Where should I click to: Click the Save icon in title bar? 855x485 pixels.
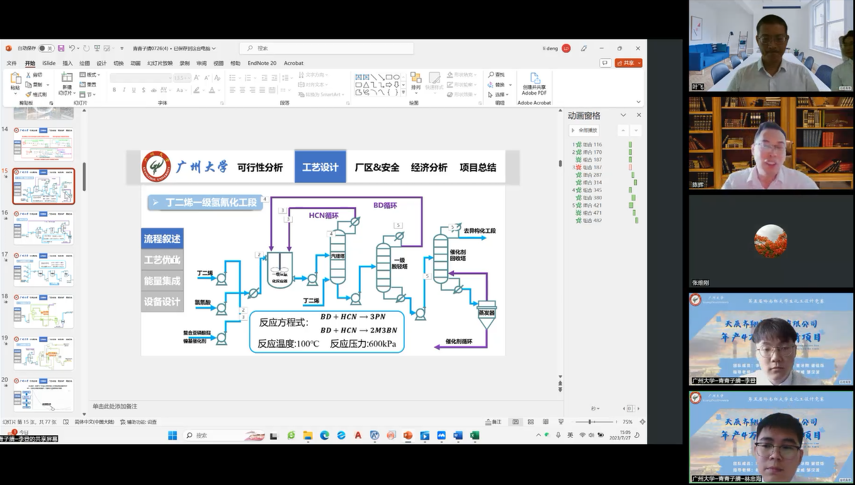pos(61,48)
